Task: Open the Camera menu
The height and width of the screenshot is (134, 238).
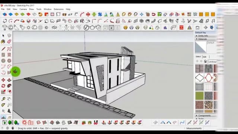Action: [23, 9]
